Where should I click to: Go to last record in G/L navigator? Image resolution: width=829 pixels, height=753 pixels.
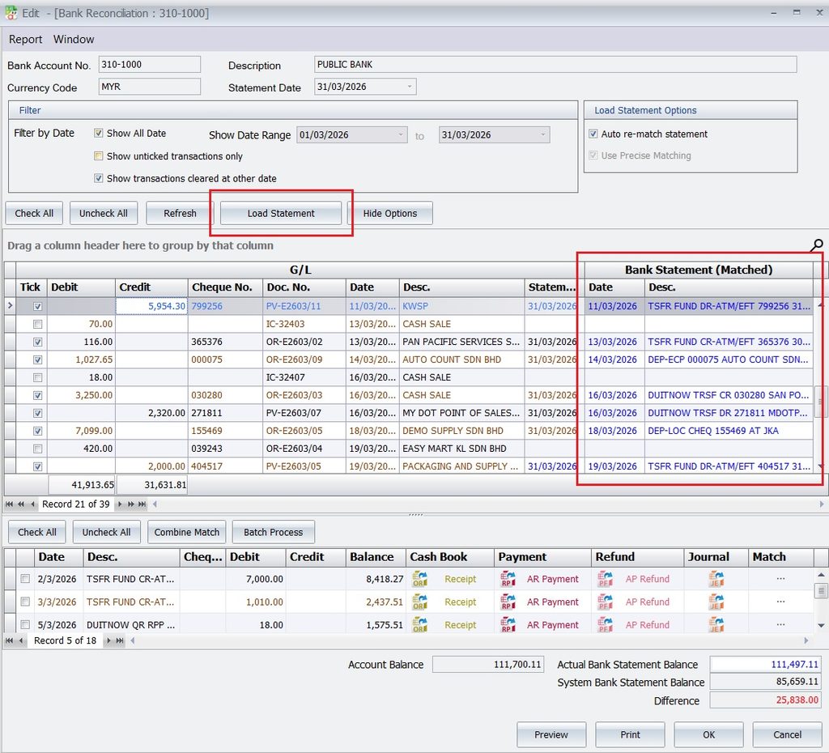(x=142, y=504)
